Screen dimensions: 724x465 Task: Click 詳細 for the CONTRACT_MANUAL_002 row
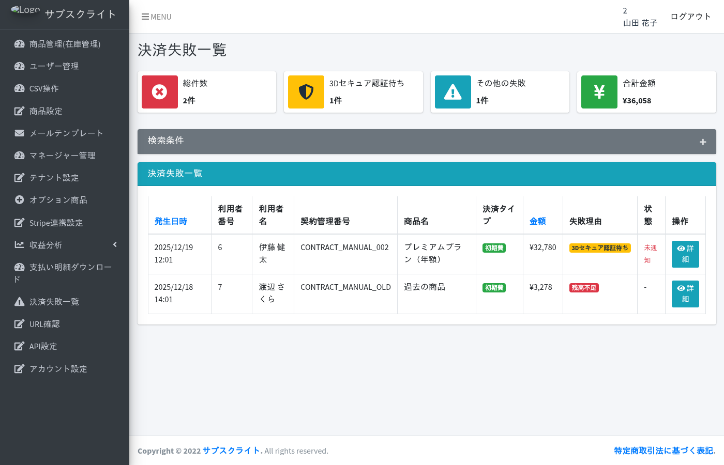(x=685, y=254)
